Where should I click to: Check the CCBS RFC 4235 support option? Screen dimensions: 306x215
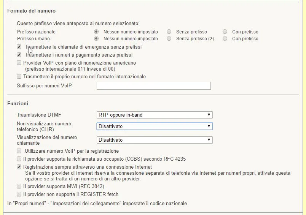click(19, 159)
